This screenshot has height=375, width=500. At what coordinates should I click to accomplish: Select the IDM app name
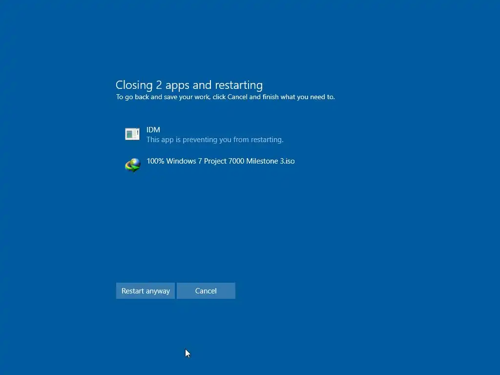(x=153, y=130)
